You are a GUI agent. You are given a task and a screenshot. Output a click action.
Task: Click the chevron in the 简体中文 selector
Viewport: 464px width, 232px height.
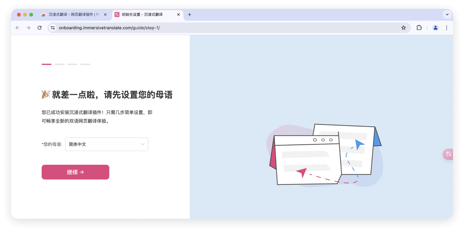[x=143, y=144]
